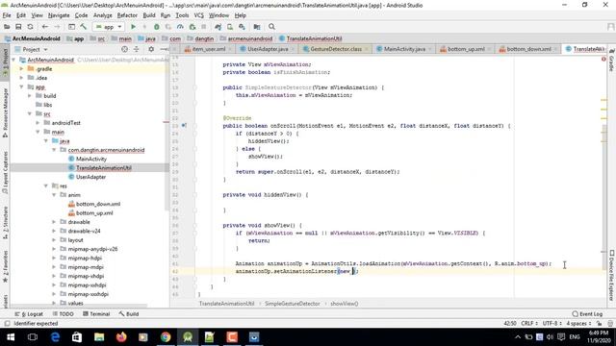Image resolution: width=616 pixels, height=346 pixels.
Task: Click the Project panel locate/target icon
Action: click(124, 49)
